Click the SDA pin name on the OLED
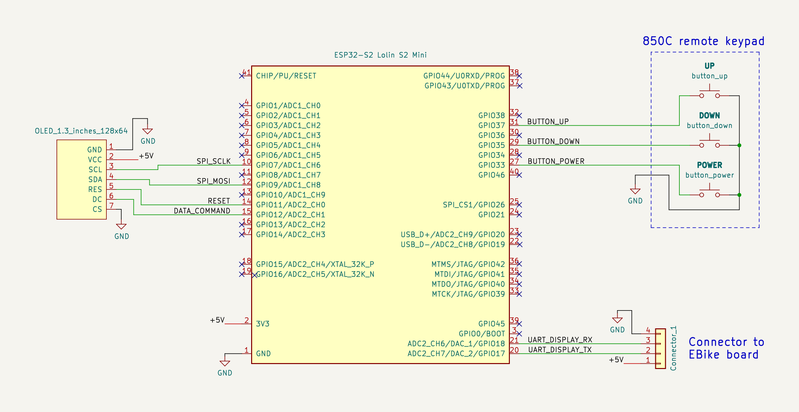This screenshot has width=799, height=412. tap(95, 180)
